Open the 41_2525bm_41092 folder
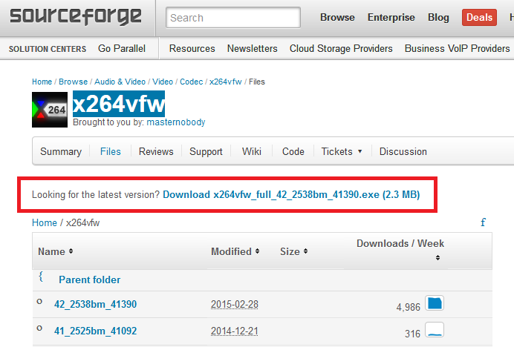The height and width of the screenshot is (347, 514). 95,331
